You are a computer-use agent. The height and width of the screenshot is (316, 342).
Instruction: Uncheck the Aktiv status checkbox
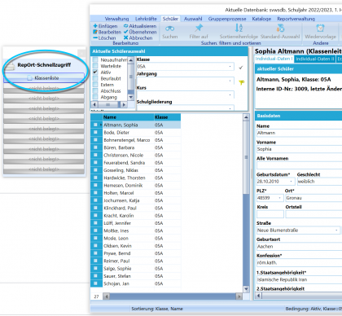[x=95, y=72]
